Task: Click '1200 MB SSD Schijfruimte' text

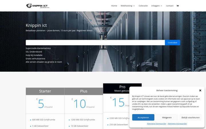Action: pyautogui.click(x=83, y=120)
